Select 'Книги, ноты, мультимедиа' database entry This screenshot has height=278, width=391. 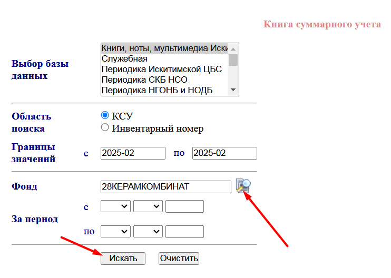point(164,48)
